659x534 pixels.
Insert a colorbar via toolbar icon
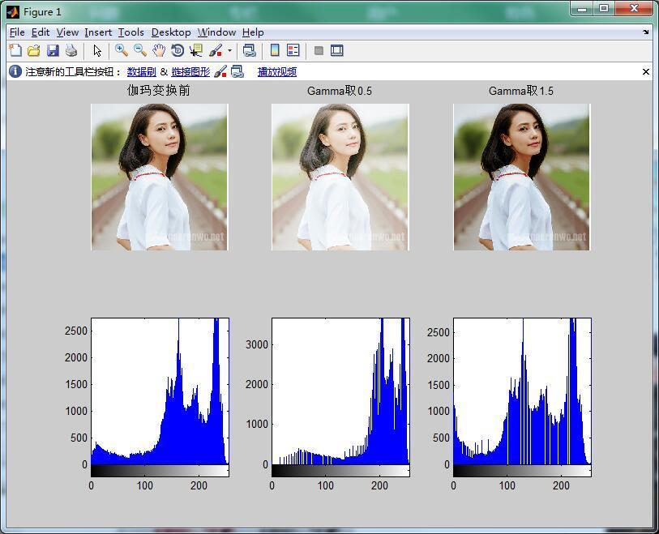(275, 51)
